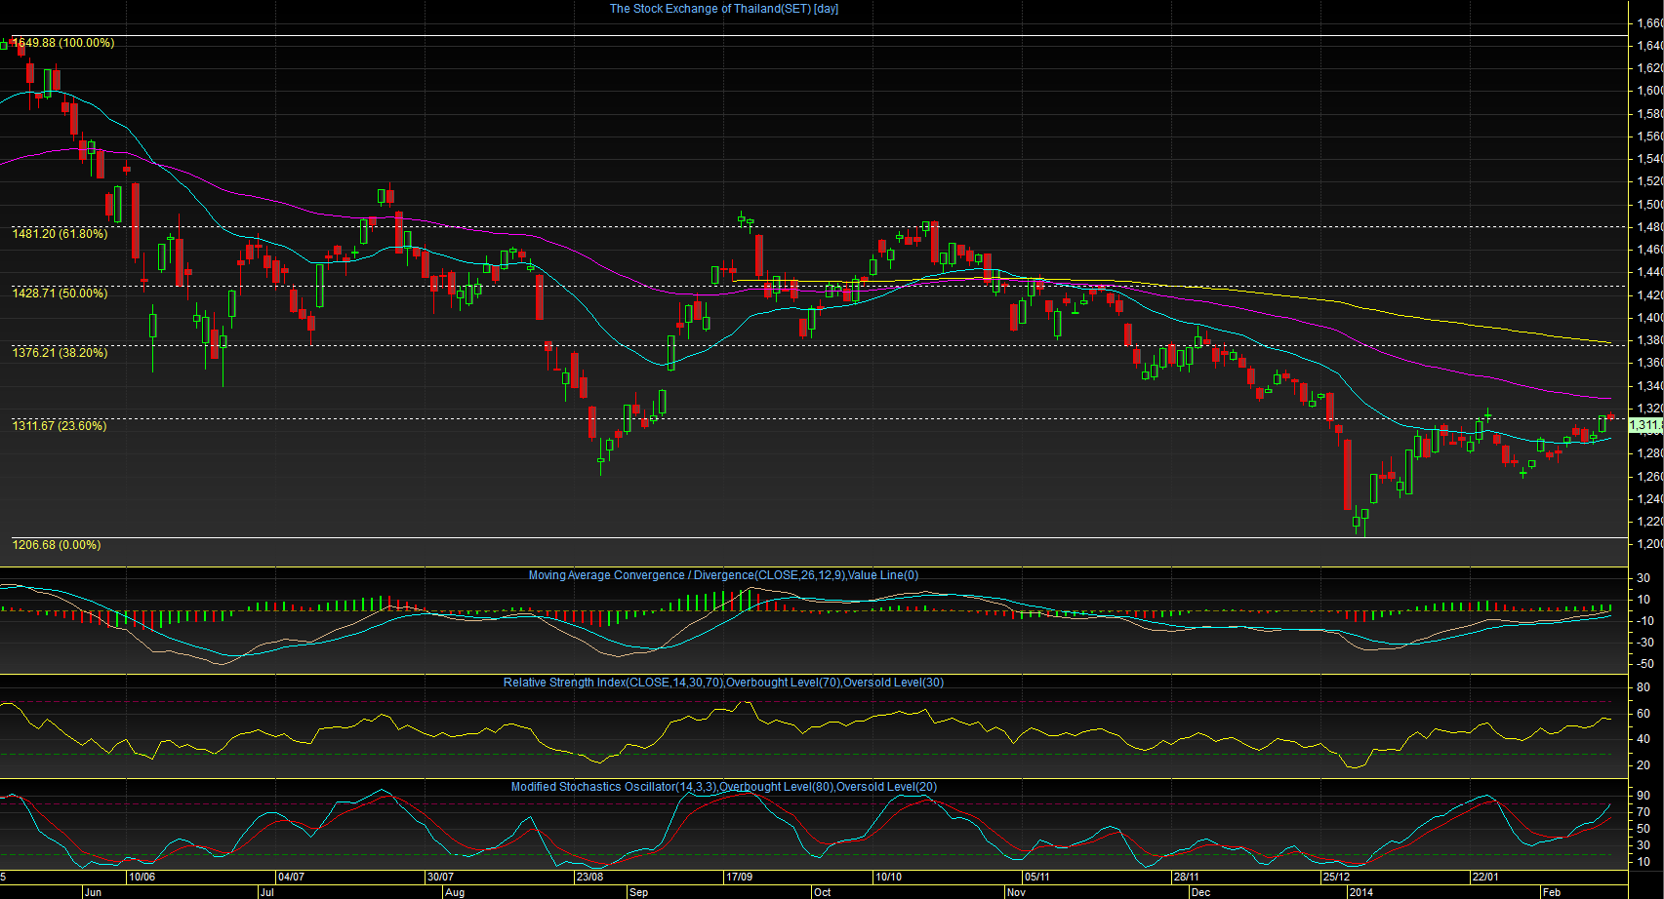Click the current price tag on the price axis

(1645, 425)
